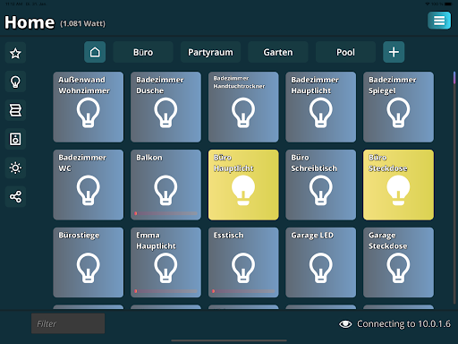Open the hamburger menu at top right

pos(439,21)
